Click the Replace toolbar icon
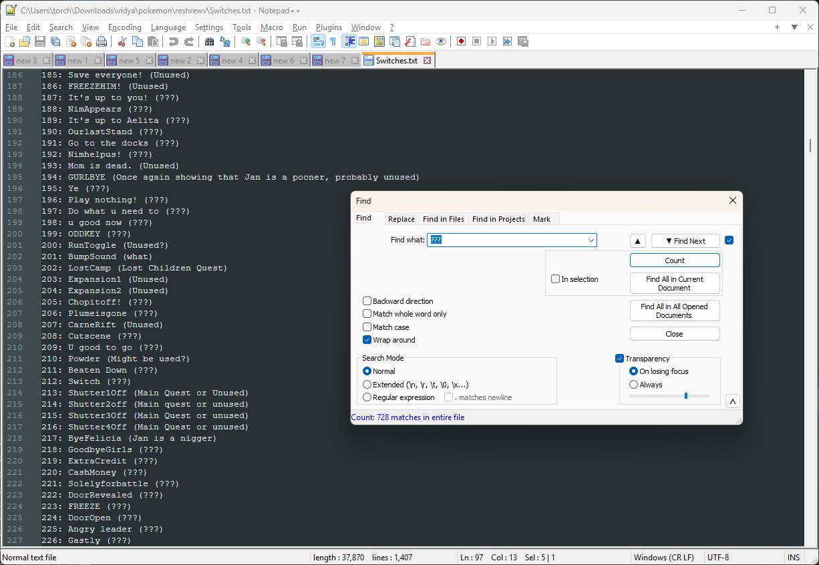 tap(225, 41)
